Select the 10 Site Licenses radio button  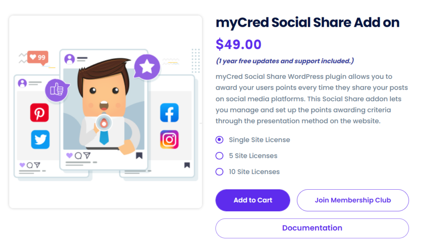[220, 172]
